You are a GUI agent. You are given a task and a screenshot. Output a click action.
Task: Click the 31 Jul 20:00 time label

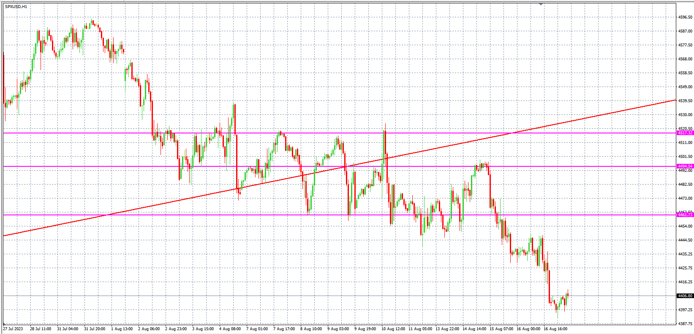(95, 329)
